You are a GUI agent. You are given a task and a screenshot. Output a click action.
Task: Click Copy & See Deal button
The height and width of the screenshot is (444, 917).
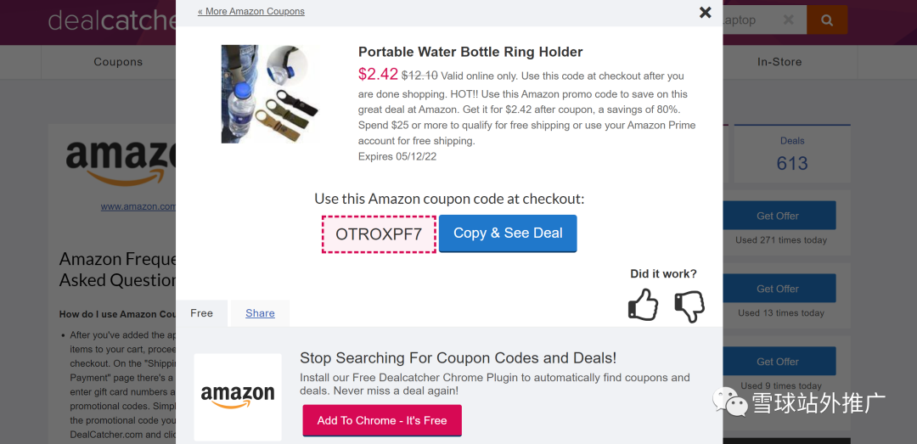[x=508, y=233]
